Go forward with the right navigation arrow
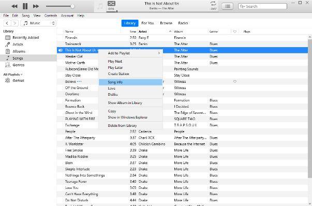This screenshot has width=312, height=206. pyautogui.click(x=14, y=23)
